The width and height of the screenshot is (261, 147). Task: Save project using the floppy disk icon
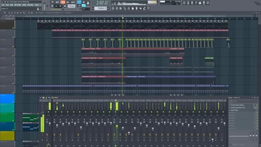click(x=200, y=3)
